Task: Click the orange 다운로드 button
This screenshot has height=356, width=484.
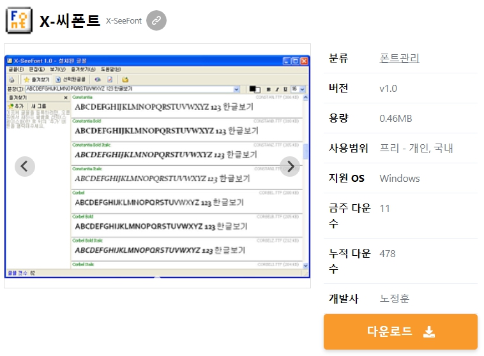Action: tap(400, 332)
